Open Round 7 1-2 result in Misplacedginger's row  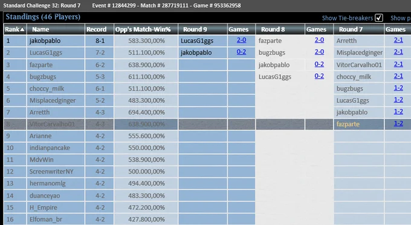tap(398, 100)
